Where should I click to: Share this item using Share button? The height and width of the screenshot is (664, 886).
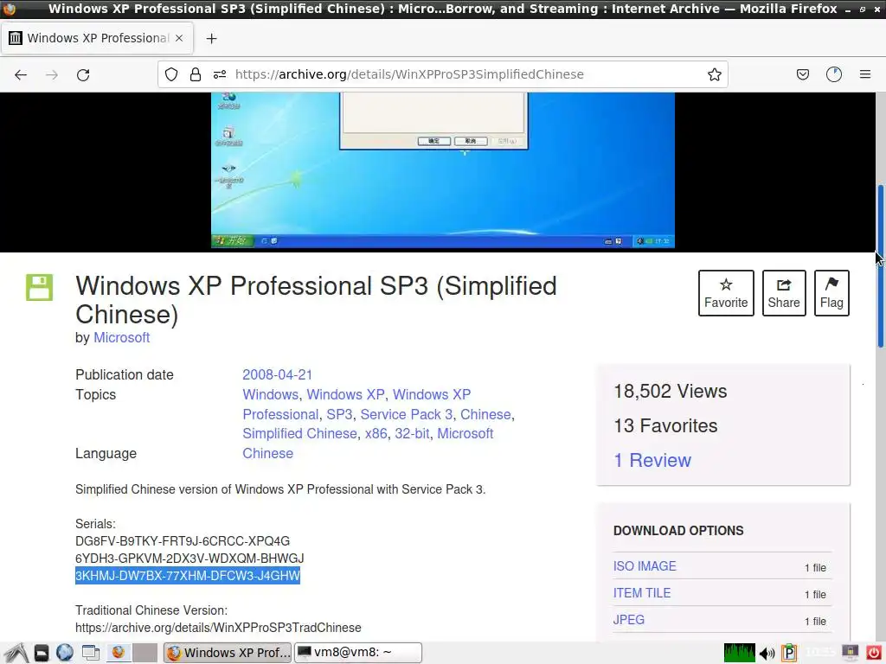784,293
